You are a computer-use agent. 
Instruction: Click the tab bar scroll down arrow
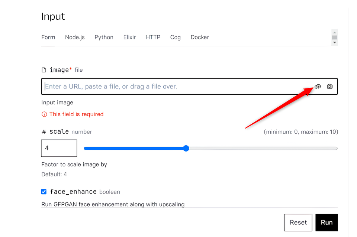(x=334, y=42)
